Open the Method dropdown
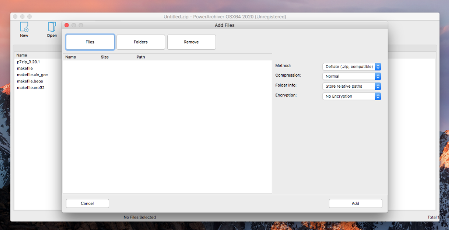449x230 pixels. pyautogui.click(x=352, y=67)
